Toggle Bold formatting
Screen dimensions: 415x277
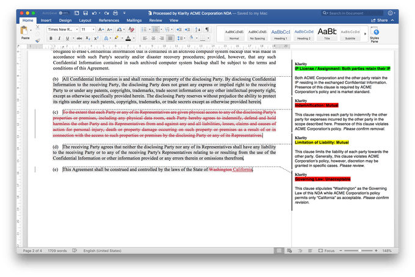click(x=51, y=38)
